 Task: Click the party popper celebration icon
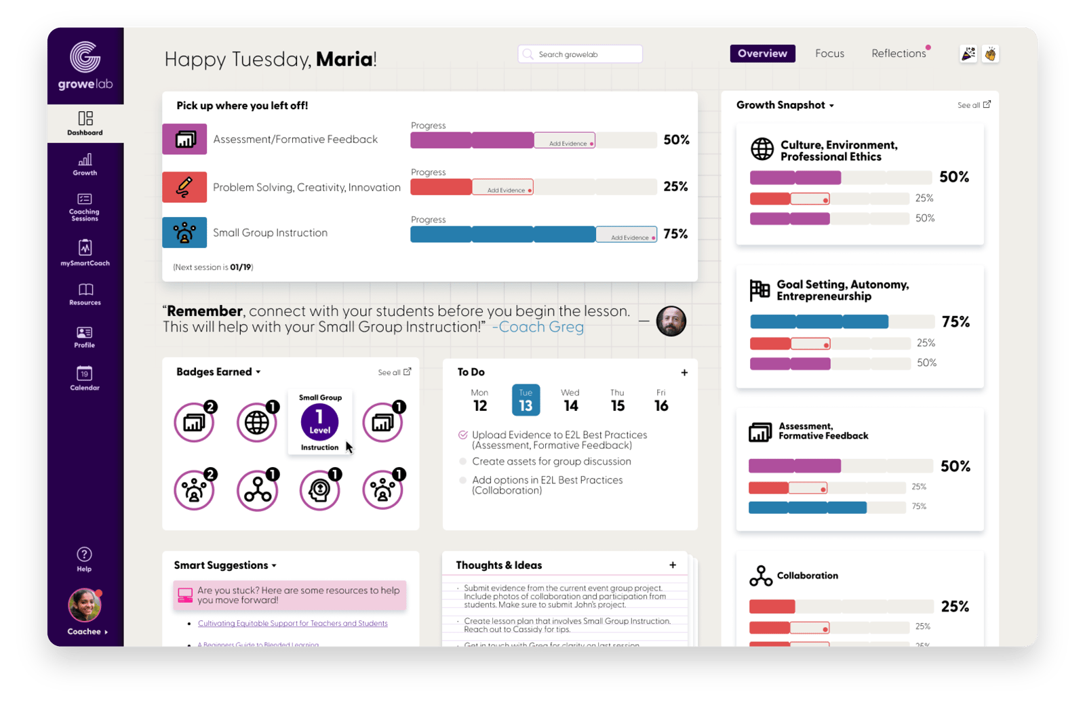968,54
